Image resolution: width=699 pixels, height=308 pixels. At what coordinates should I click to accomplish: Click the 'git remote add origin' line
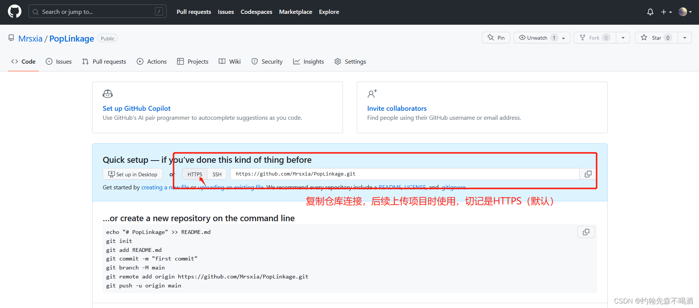[x=207, y=277]
